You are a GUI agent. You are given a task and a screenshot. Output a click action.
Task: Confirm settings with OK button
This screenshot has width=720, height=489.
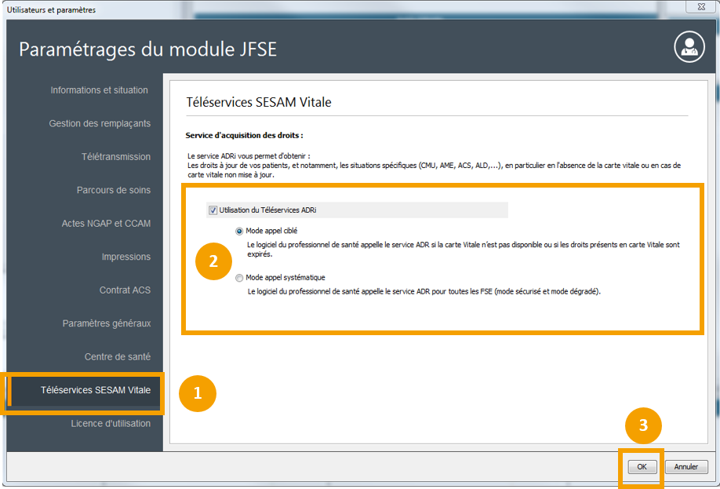(642, 466)
